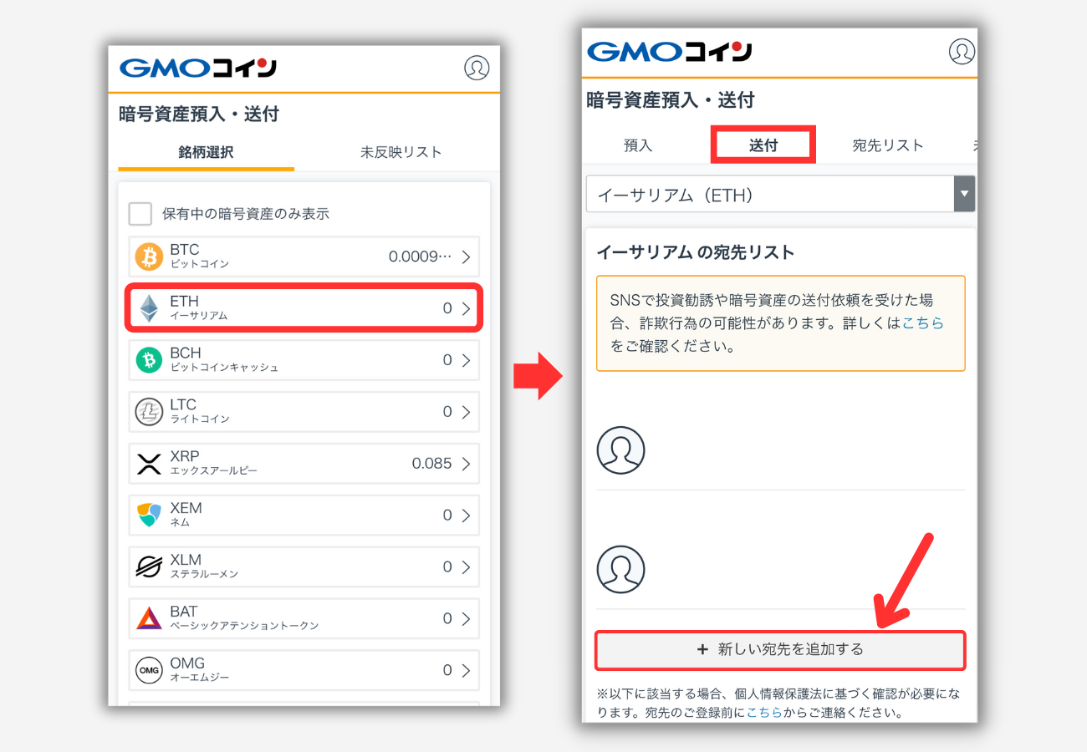This screenshot has width=1087, height=752.
Task: Click 新しい宛先を追加する button
Action: 780,650
